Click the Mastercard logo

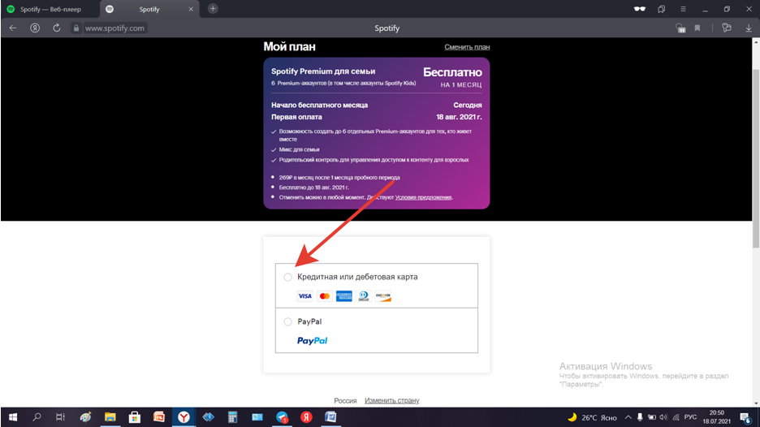click(325, 296)
